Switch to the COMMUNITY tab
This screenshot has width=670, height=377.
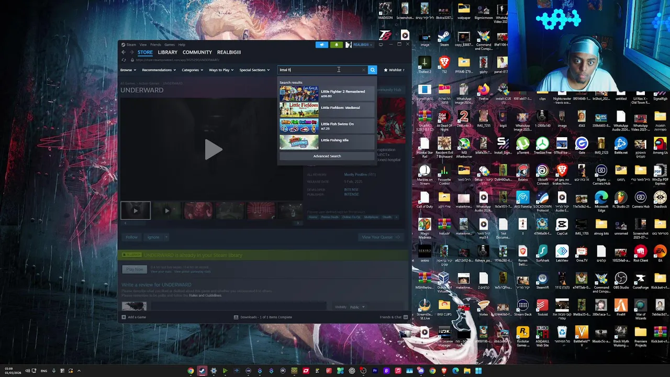[x=197, y=52]
